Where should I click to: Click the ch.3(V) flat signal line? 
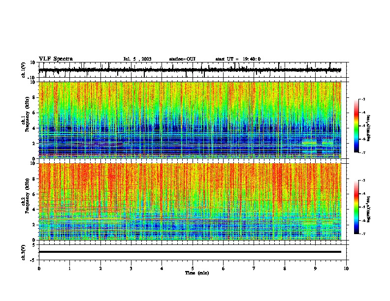[190, 252]
